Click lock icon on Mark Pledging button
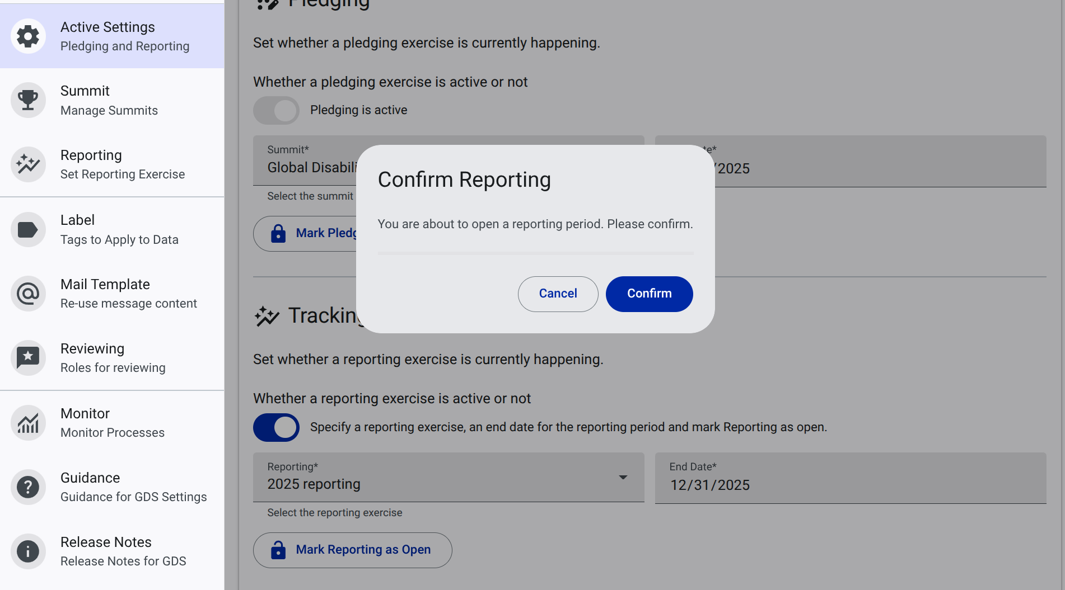Screen dimensions: 1065x590 tap(278, 233)
